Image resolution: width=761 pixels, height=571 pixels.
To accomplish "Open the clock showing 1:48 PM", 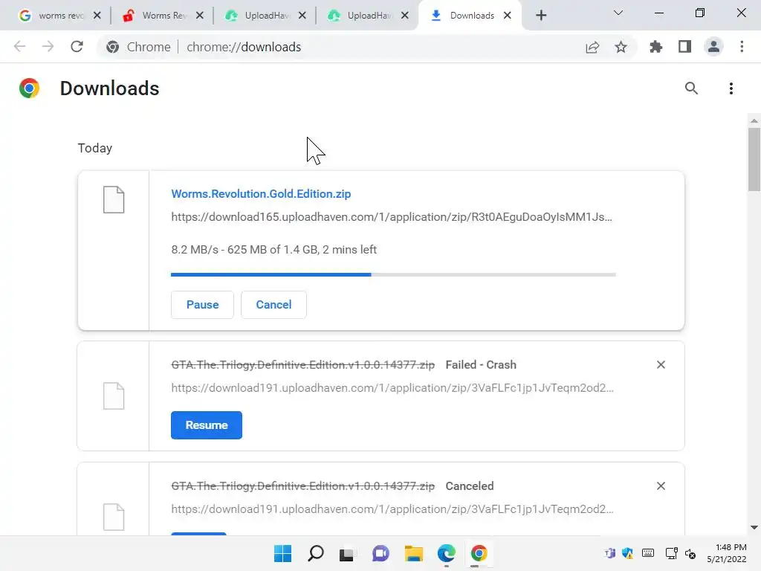I will [727, 553].
